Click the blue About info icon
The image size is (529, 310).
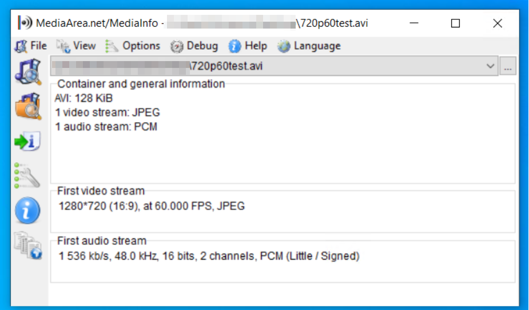27,211
